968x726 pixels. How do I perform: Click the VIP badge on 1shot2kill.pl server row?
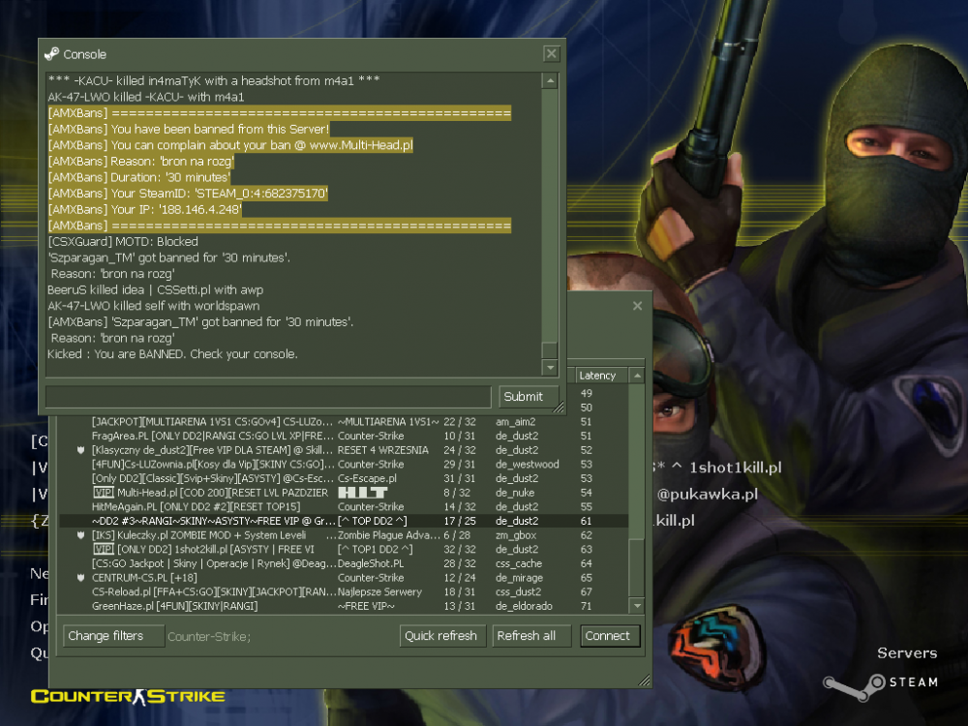(x=103, y=549)
